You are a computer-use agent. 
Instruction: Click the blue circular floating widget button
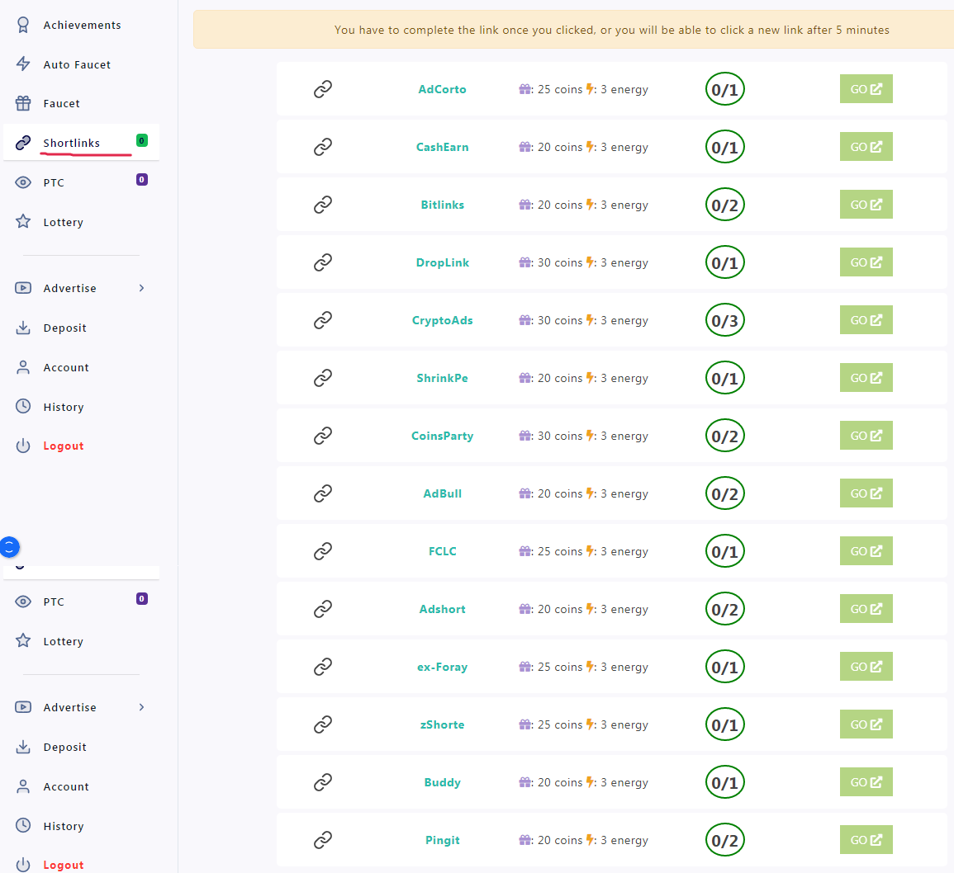pyautogui.click(x=9, y=547)
